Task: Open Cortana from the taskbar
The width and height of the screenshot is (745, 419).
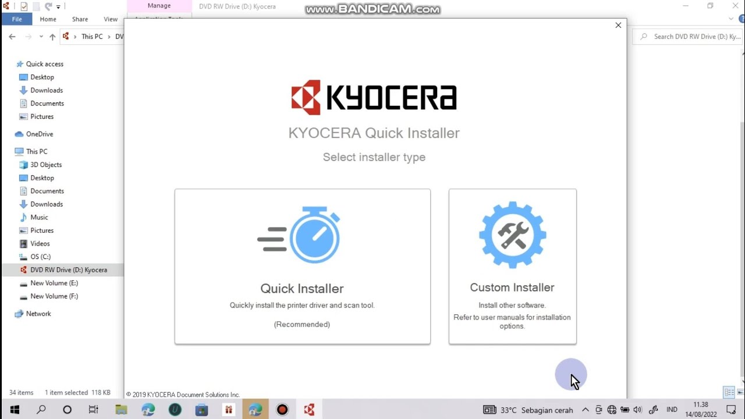Action: tap(67, 410)
